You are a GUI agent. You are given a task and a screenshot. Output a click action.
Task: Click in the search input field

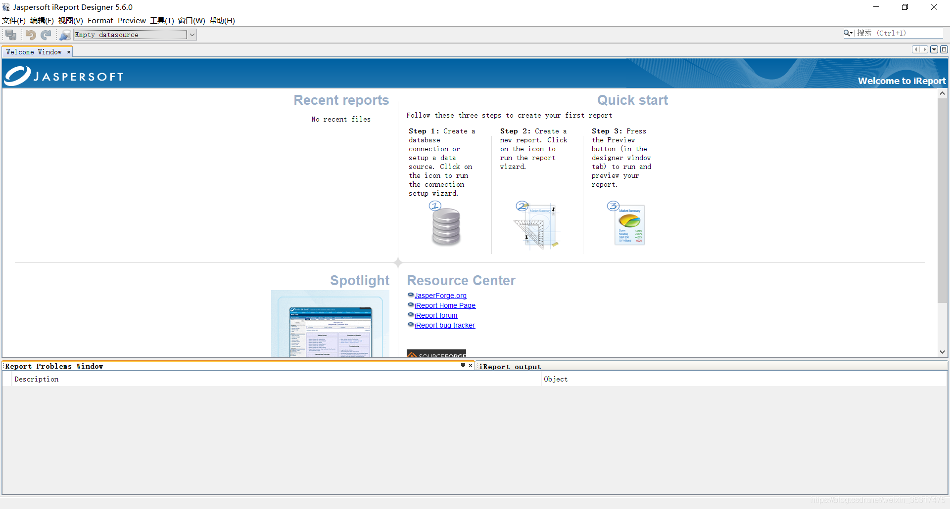[x=899, y=33]
